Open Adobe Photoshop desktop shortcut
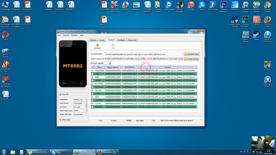 [224, 6]
